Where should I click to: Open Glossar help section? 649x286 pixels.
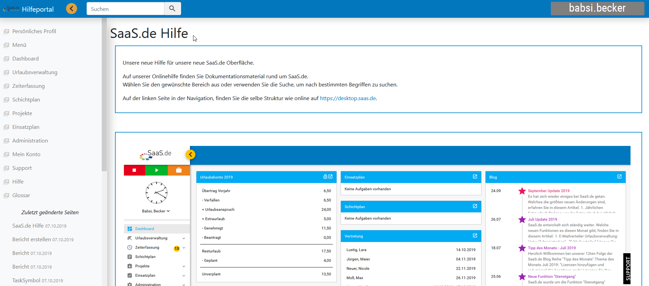[x=21, y=195]
